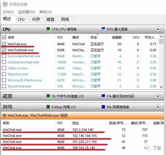Screen dimensions: 166x155
Task: Check the RemindersServer.exe checkbox
Action: [x=4, y=56]
